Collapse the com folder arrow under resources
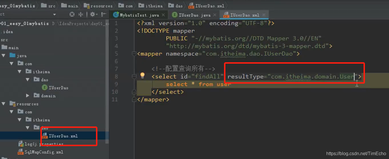The image size is (389, 159). click(11, 112)
